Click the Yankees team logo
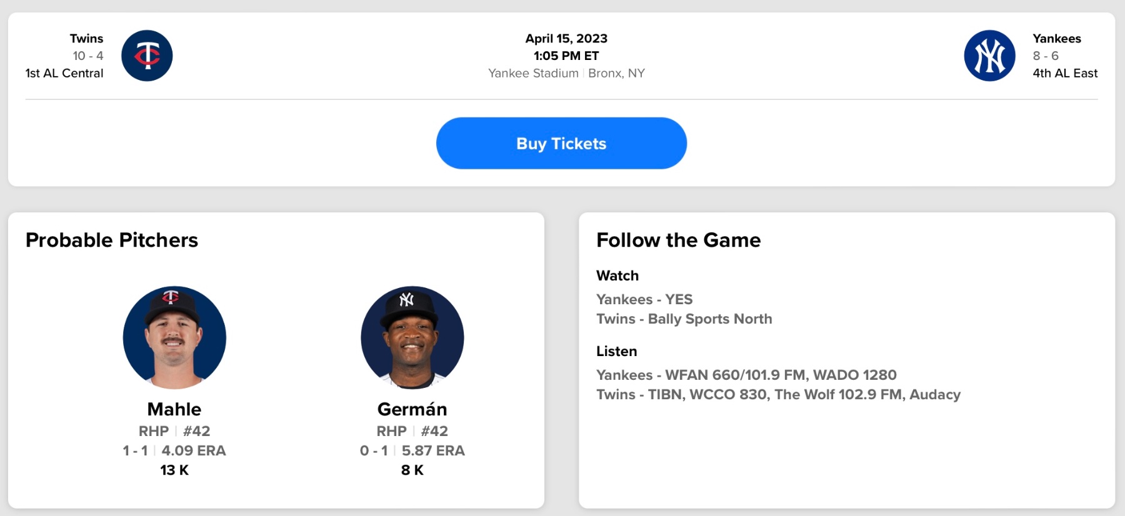Image resolution: width=1125 pixels, height=516 pixels. coord(989,56)
